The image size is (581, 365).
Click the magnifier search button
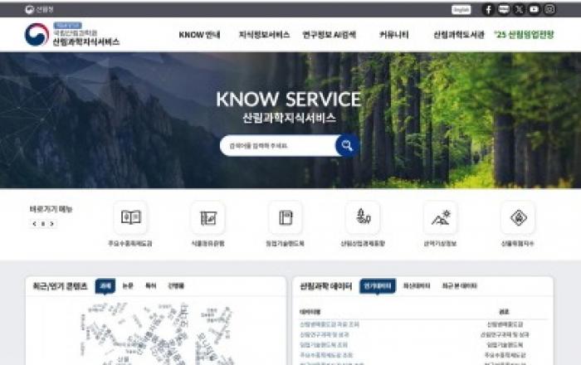pyautogui.click(x=347, y=145)
